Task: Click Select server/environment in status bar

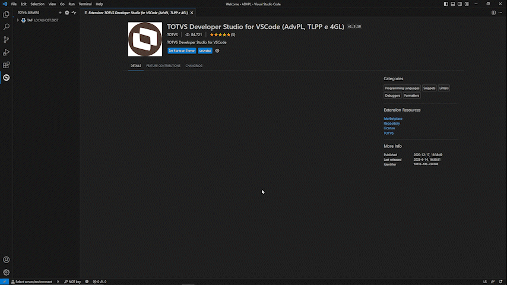Action: [31, 282]
